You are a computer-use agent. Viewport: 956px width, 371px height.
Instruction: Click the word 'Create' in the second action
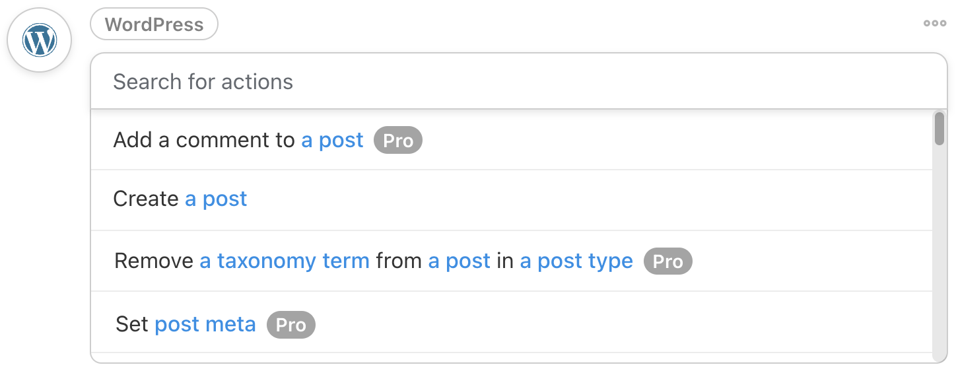tap(146, 199)
